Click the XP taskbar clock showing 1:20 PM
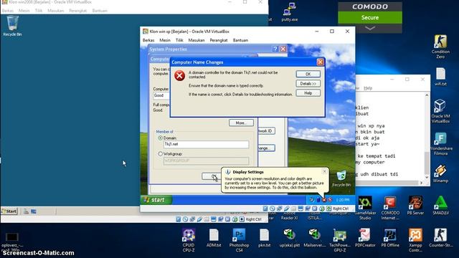 pyautogui.click(x=343, y=200)
